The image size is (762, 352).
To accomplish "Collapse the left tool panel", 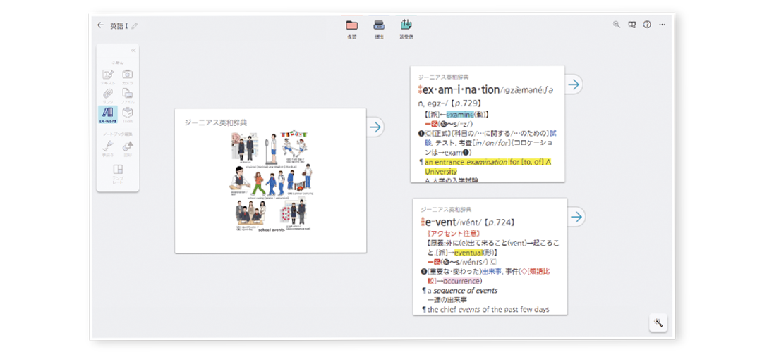I will pyautogui.click(x=133, y=50).
